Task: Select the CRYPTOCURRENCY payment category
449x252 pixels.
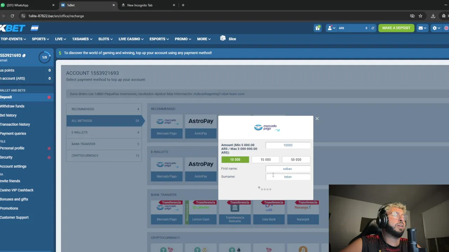Action: pos(104,155)
